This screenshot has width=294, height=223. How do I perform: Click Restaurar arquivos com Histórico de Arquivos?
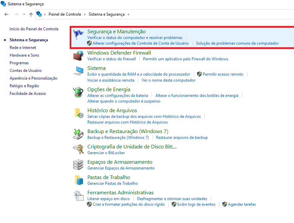(127, 122)
